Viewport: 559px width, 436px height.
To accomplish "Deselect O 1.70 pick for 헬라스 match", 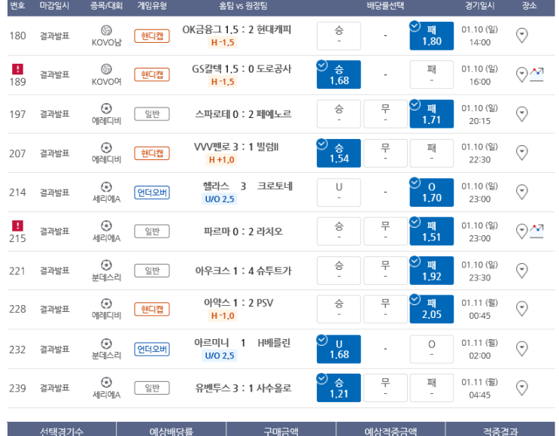I will pos(431,192).
